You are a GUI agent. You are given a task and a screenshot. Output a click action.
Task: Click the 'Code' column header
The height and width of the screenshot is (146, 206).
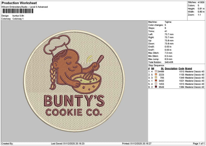pyautogui.click(x=181, y=69)
